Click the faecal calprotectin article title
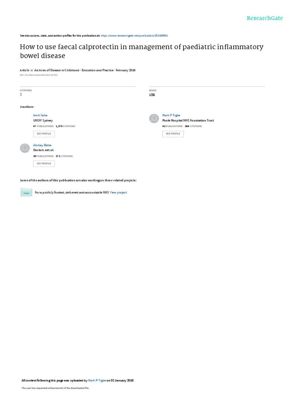Screen dimensions: 298x397 click(142, 51)
